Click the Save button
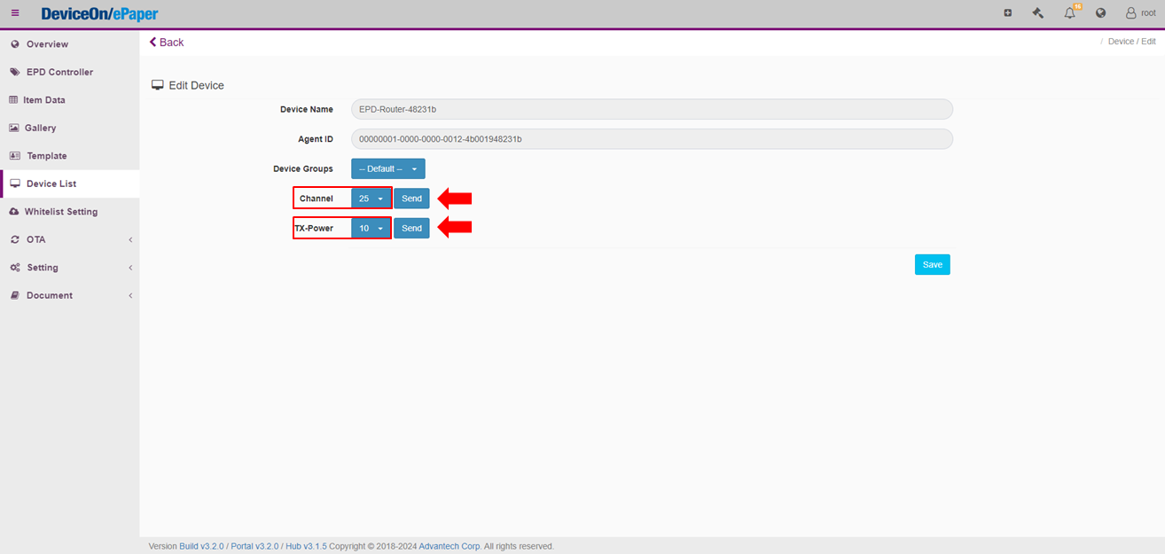 click(932, 264)
